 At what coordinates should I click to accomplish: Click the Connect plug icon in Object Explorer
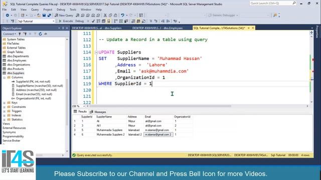(20, 34)
